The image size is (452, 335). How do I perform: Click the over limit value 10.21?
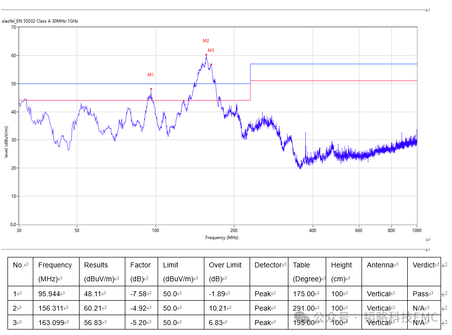[x=219, y=308]
